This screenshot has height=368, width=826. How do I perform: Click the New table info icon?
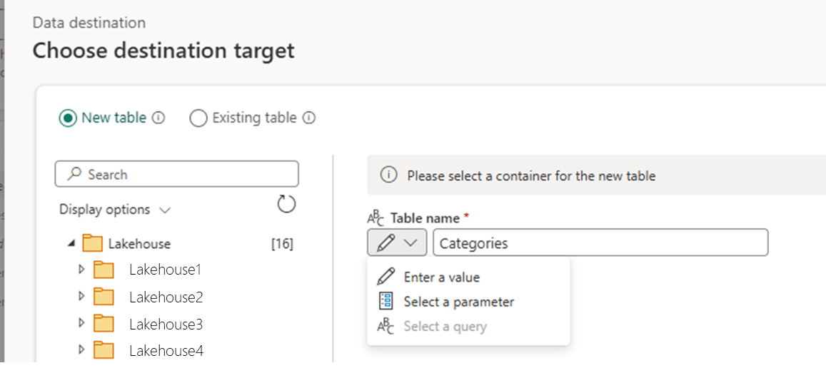pyautogui.click(x=158, y=118)
